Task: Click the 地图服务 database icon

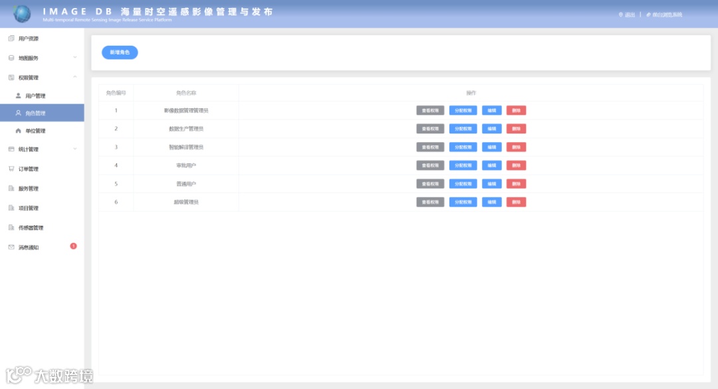Action: coord(11,58)
